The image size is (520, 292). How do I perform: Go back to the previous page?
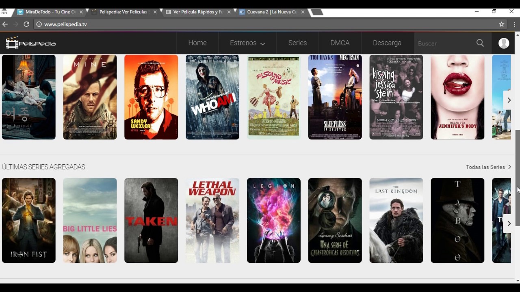click(5, 24)
